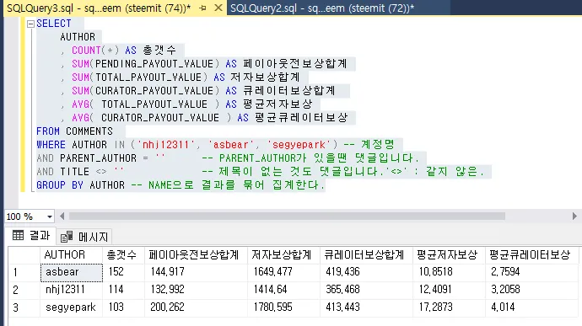Click the cell with value 200,262
Image resolution: width=582 pixels, height=326 pixels.
[x=196, y=307]
